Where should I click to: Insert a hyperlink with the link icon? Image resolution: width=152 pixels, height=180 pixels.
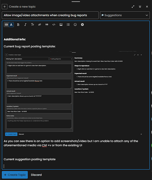pyautogui.click(x=39, y=25)
